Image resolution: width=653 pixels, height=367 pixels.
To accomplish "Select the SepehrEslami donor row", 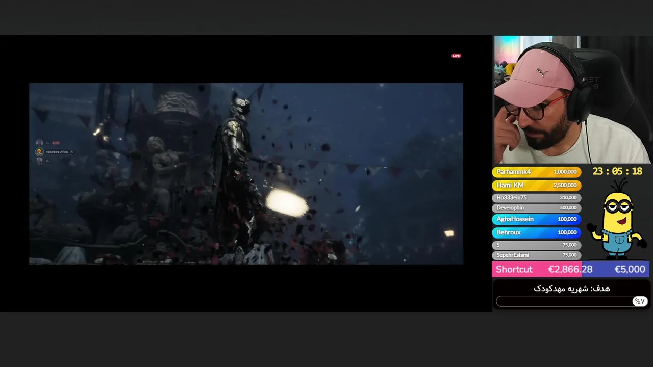I will coord(537,255).
